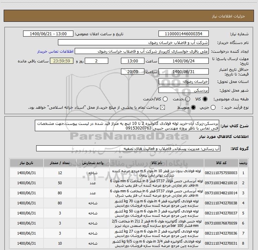Click row 1 product name, 10 in seamless pipe
Viewport: 258px width, 250px height.
(156, 173)
